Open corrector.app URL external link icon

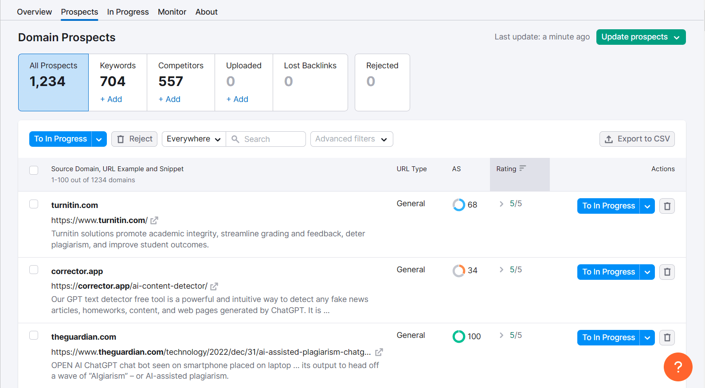214,286
